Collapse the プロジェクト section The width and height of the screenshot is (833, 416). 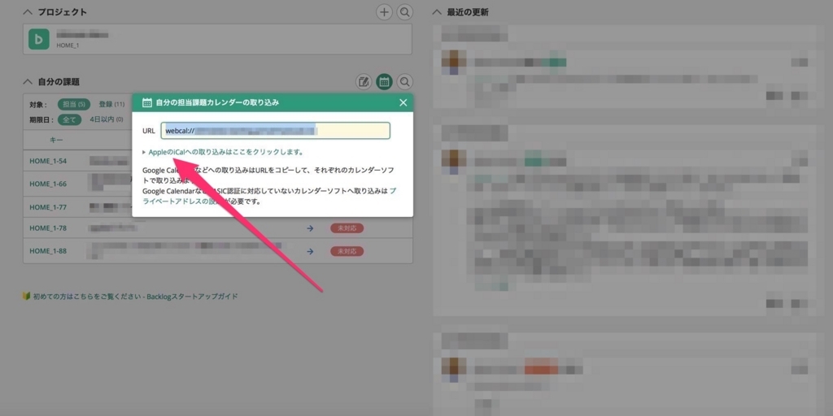pos(28,12)
